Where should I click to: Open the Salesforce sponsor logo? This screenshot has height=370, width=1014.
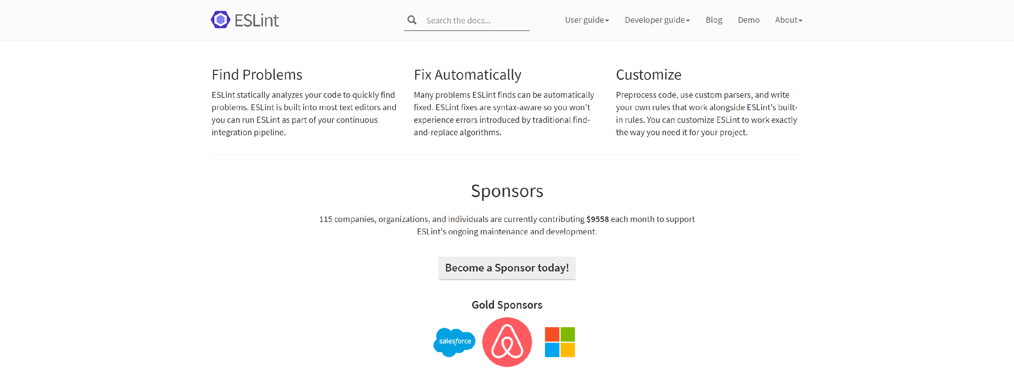tap(454, 342)
